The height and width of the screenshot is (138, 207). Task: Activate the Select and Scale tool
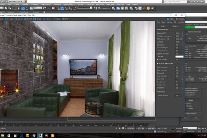[31, 8]
